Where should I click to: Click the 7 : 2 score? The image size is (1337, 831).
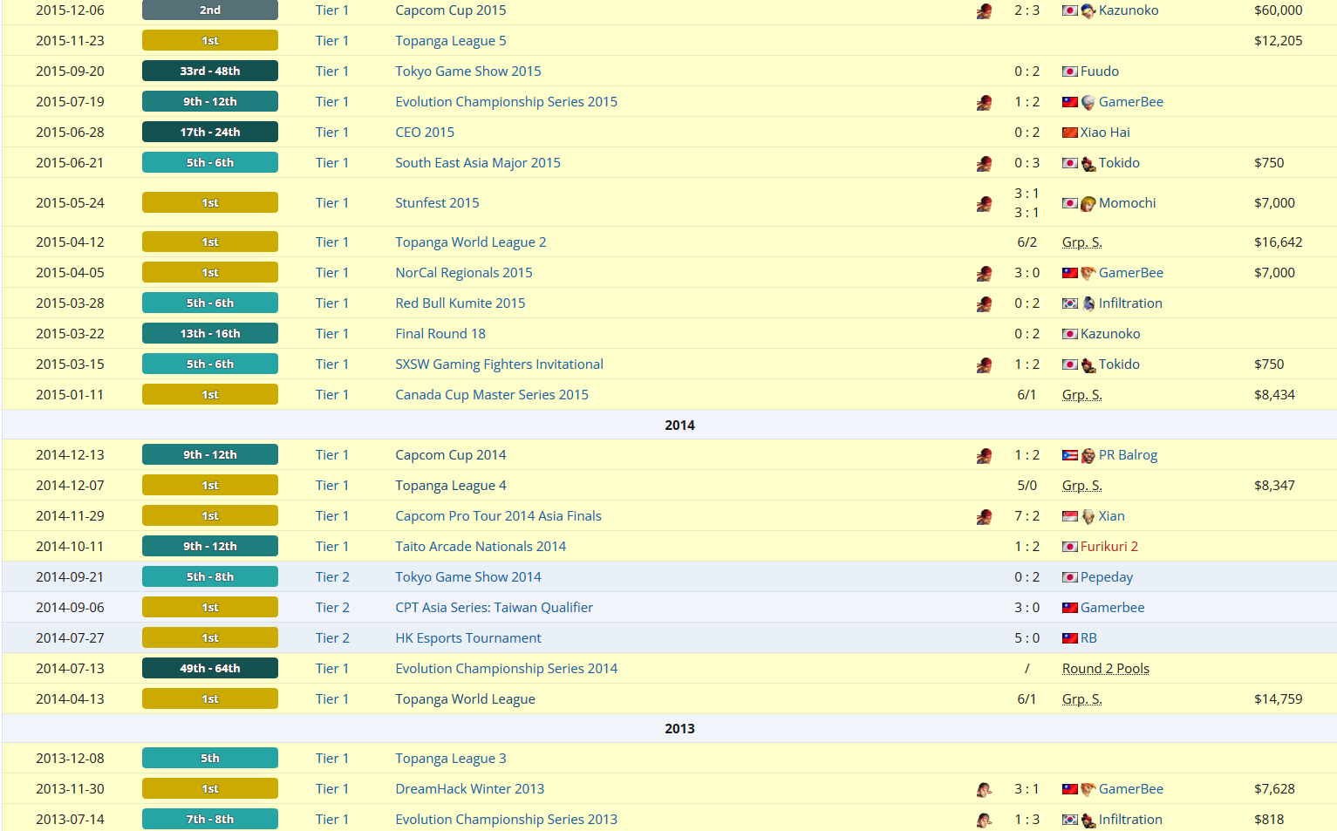coord(1027,516)
